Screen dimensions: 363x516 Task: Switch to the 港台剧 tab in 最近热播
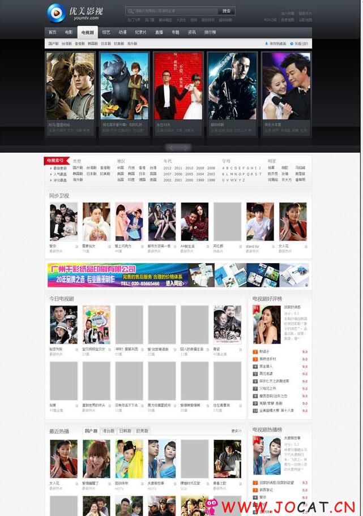[108, 431]
